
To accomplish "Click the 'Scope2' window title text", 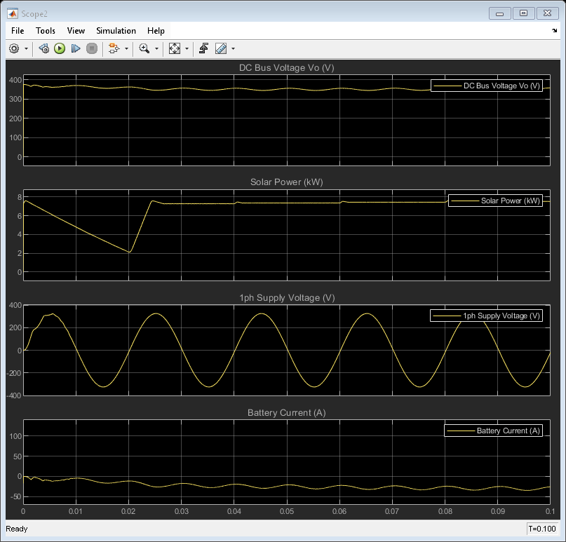I will coord(34,14).
